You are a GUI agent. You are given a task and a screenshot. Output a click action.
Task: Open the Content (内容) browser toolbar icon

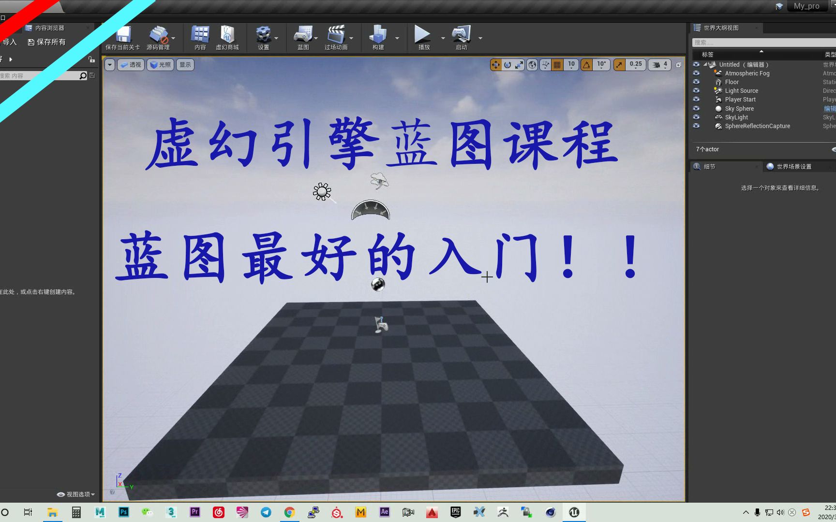pyautogui.click(x=200, y=38)
